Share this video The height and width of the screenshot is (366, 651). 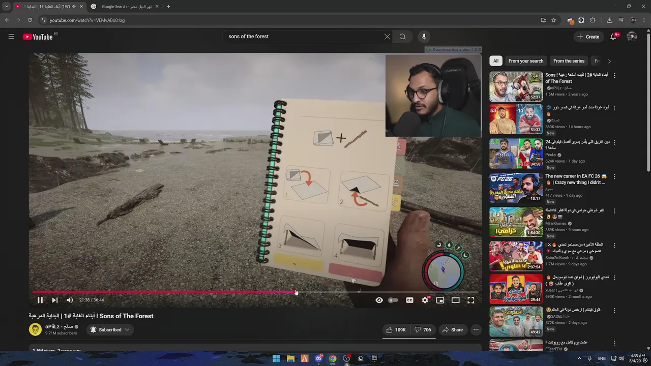(x=452, y=330)
